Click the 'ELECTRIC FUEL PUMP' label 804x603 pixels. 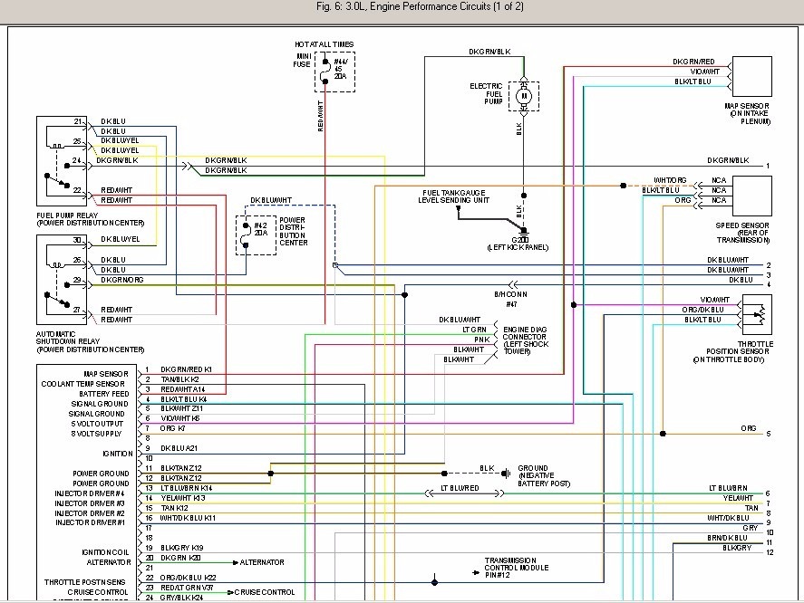click(x=486, y=94)
